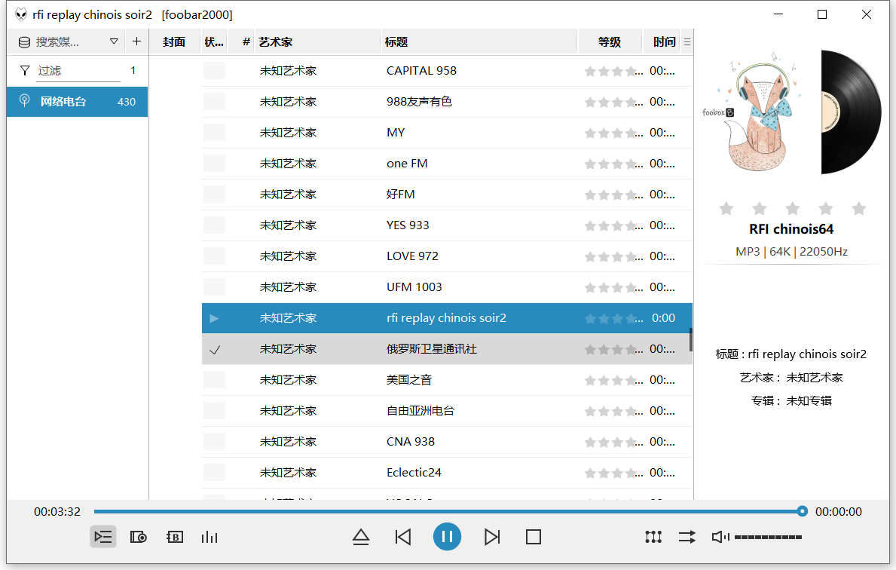Skip to the next track

[492, 537]
